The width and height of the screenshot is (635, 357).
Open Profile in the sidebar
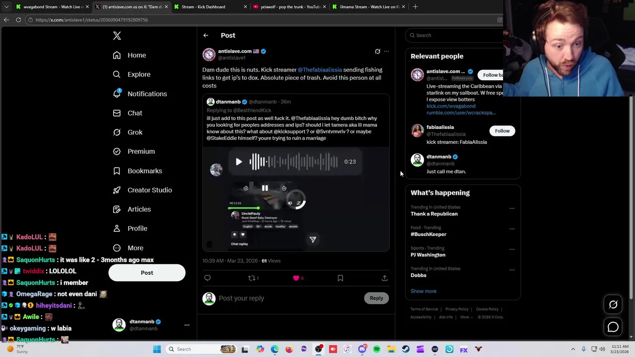click(x=130, y=229)
